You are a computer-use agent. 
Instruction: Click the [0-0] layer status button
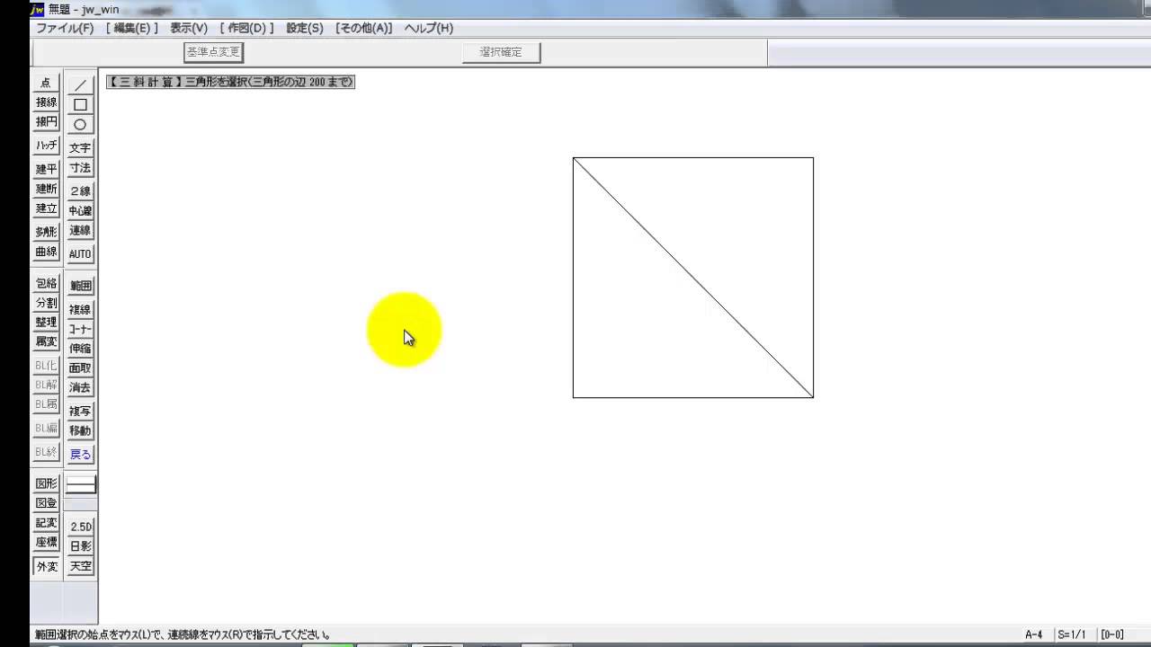(1112, 634)
